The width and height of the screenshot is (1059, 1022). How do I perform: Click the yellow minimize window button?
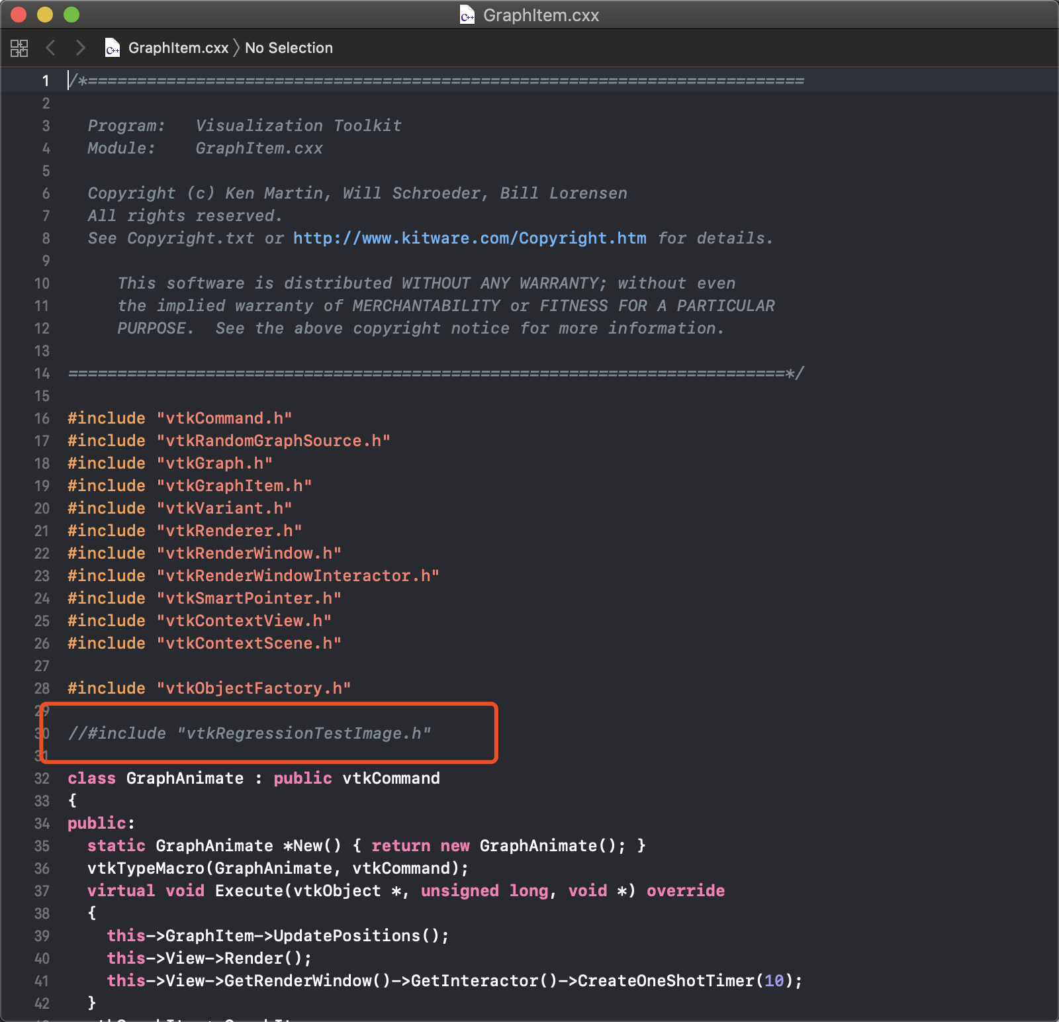[x=45, y=15]
